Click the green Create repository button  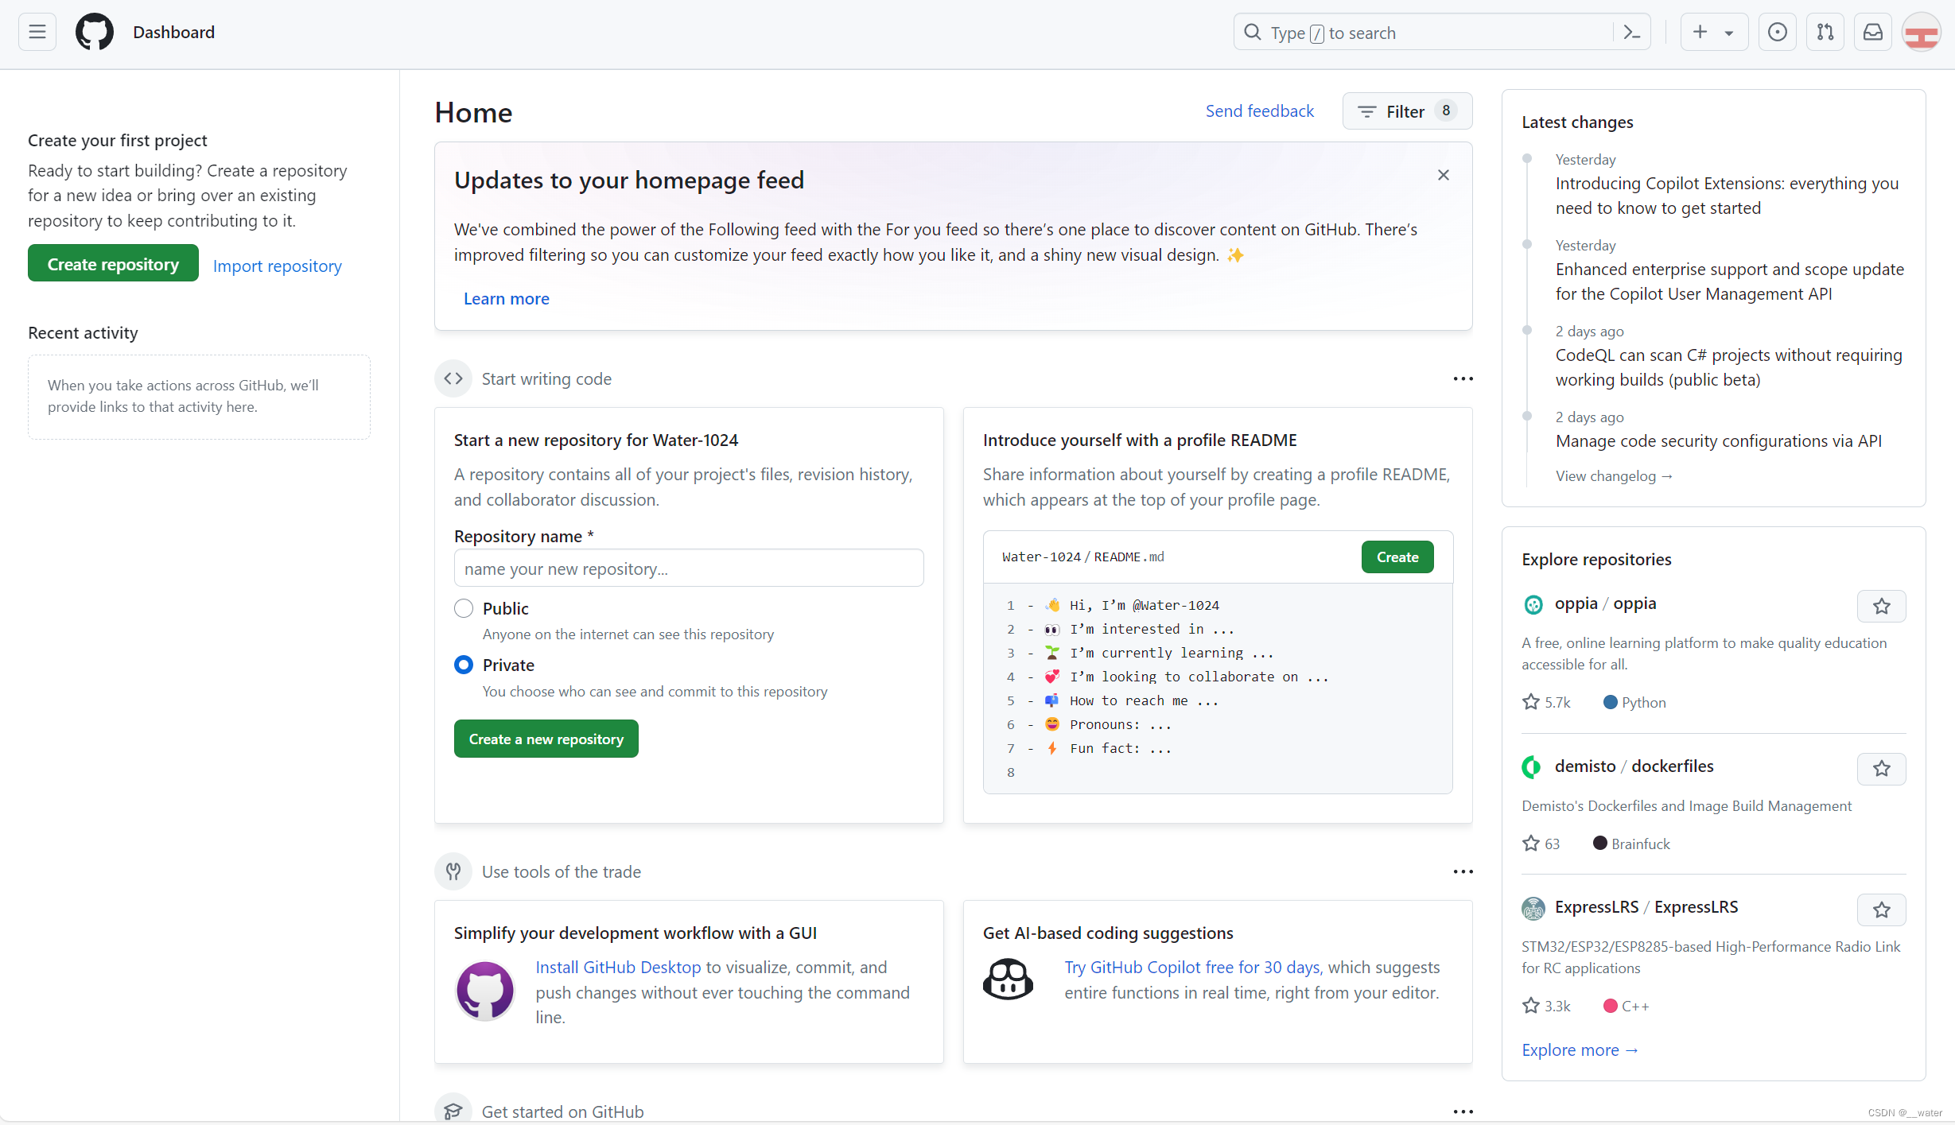(x=113, y=264)
